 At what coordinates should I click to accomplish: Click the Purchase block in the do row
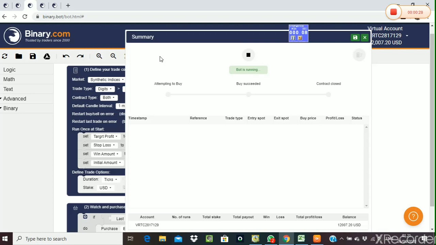(x=109, y=229)
